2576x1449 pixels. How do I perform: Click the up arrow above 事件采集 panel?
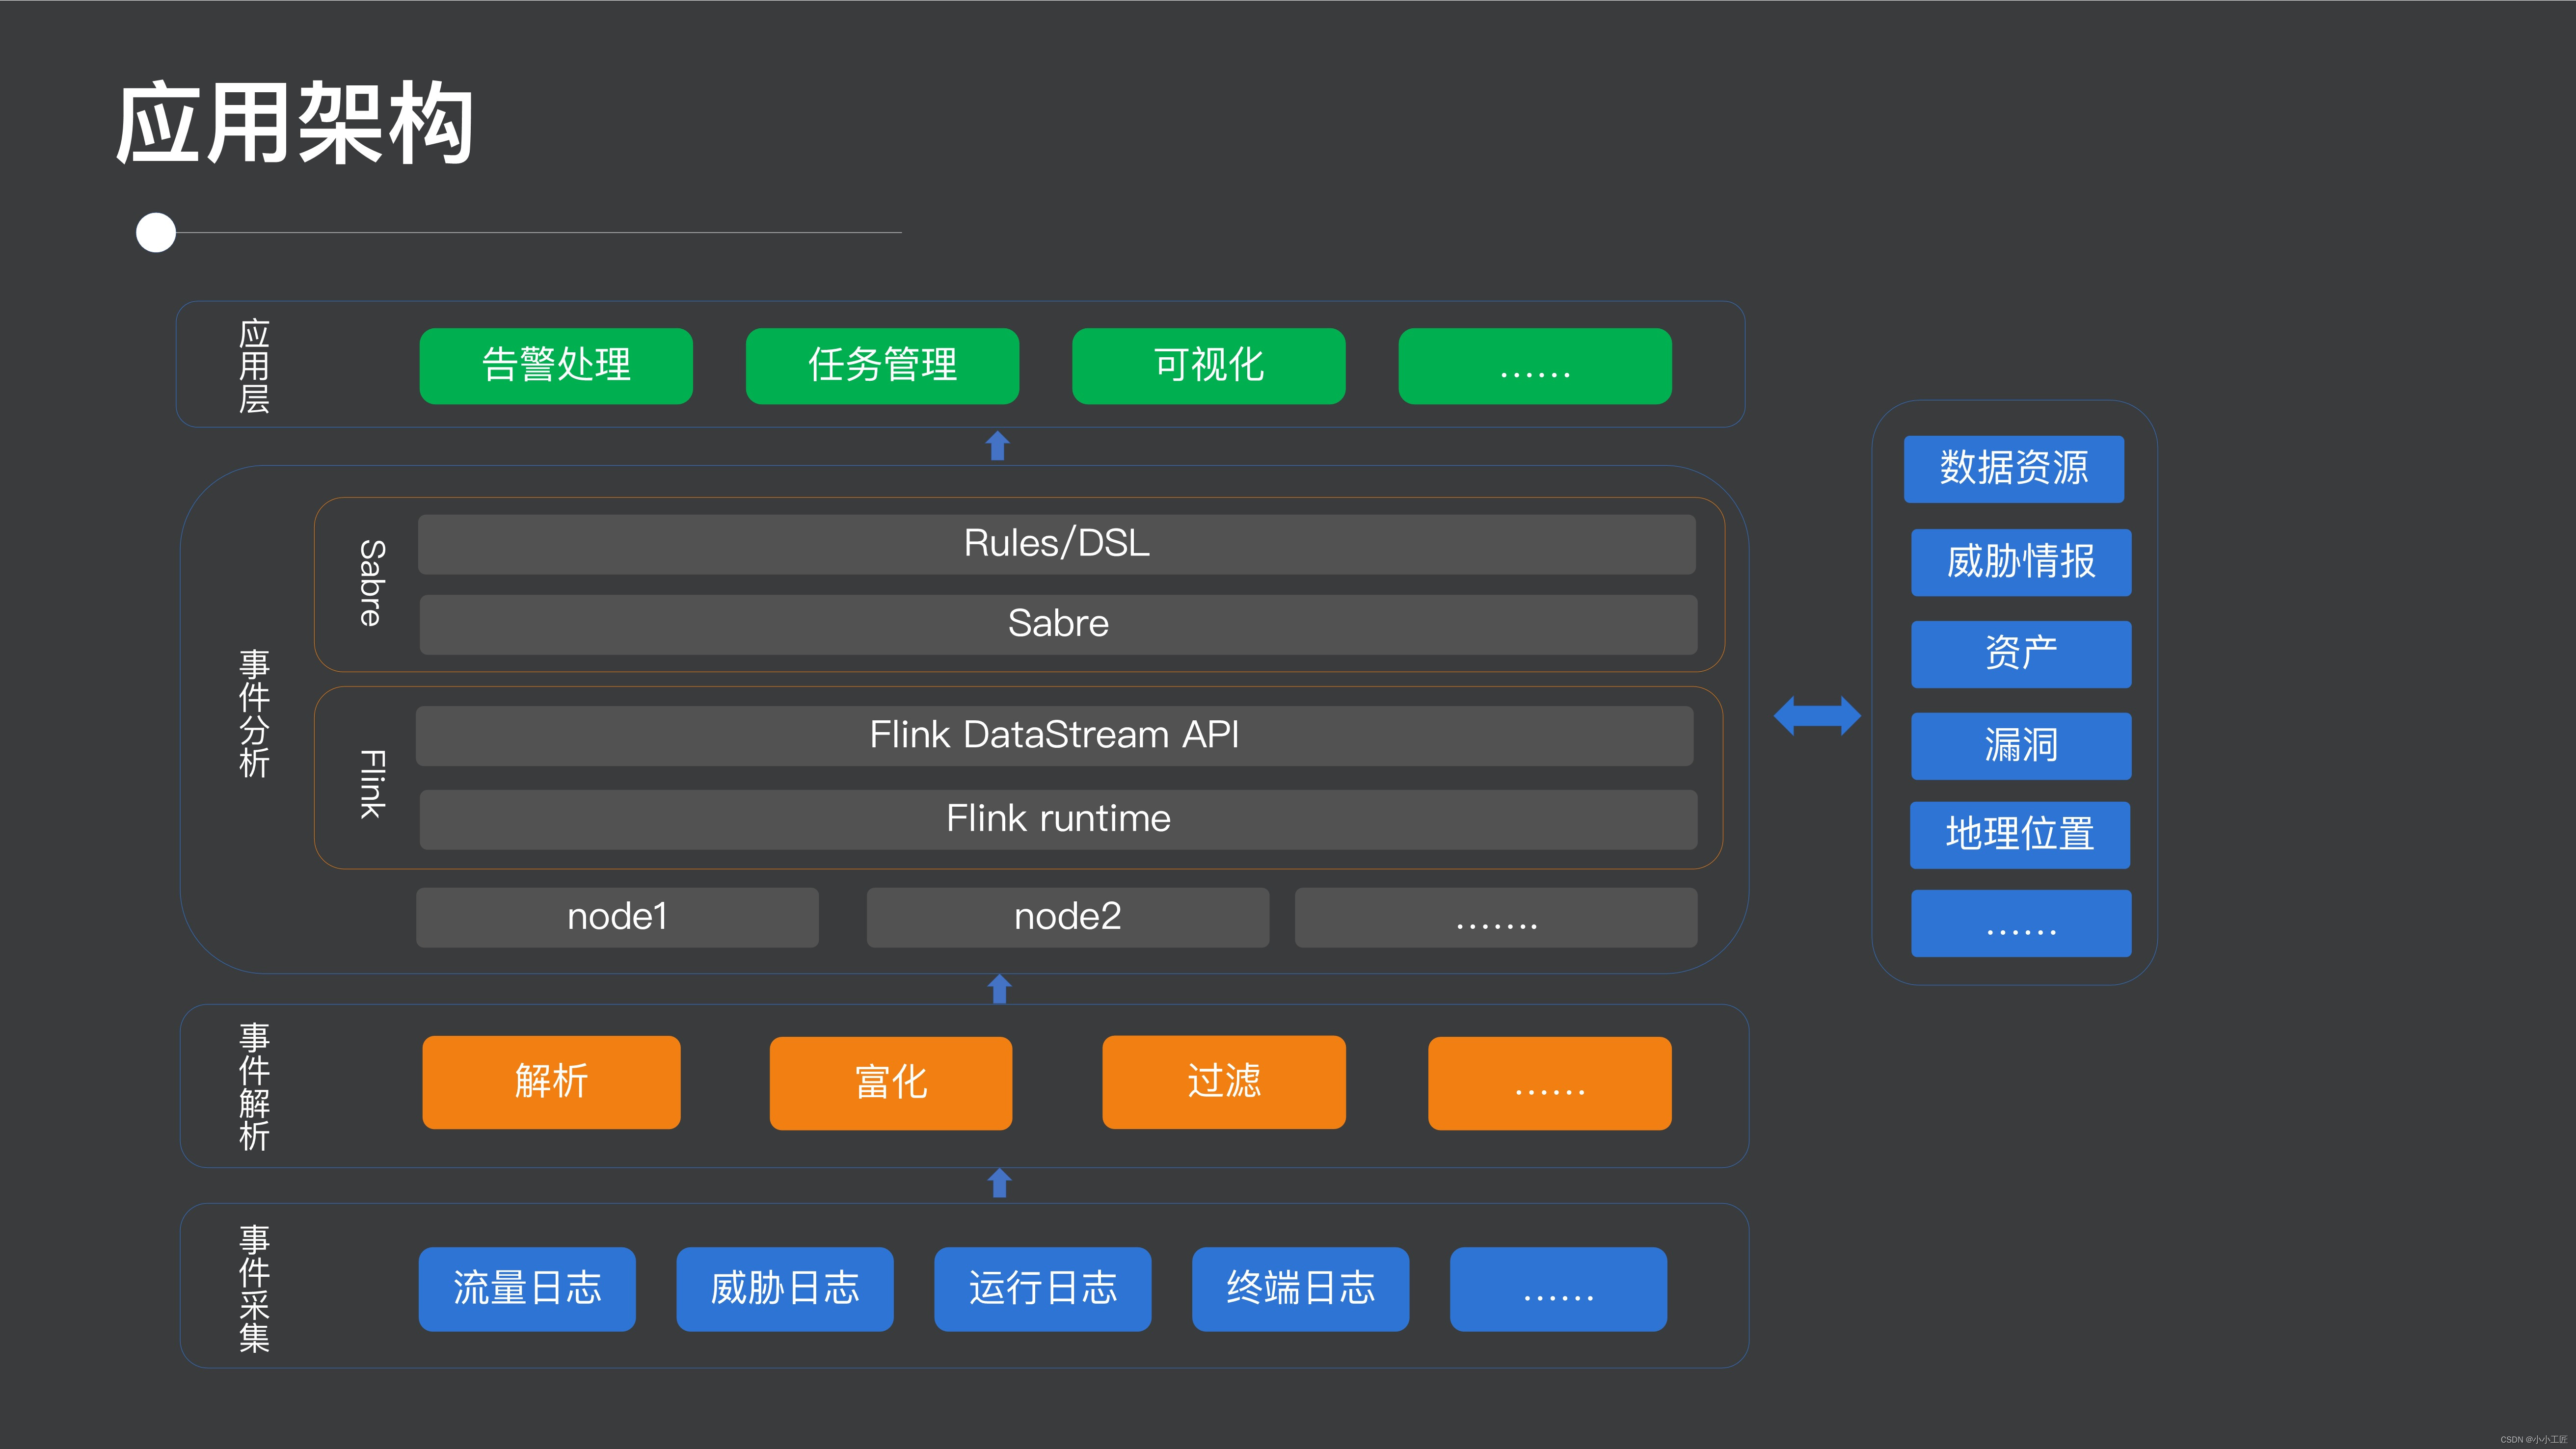pyautogui.click(x=999, y=1184)
